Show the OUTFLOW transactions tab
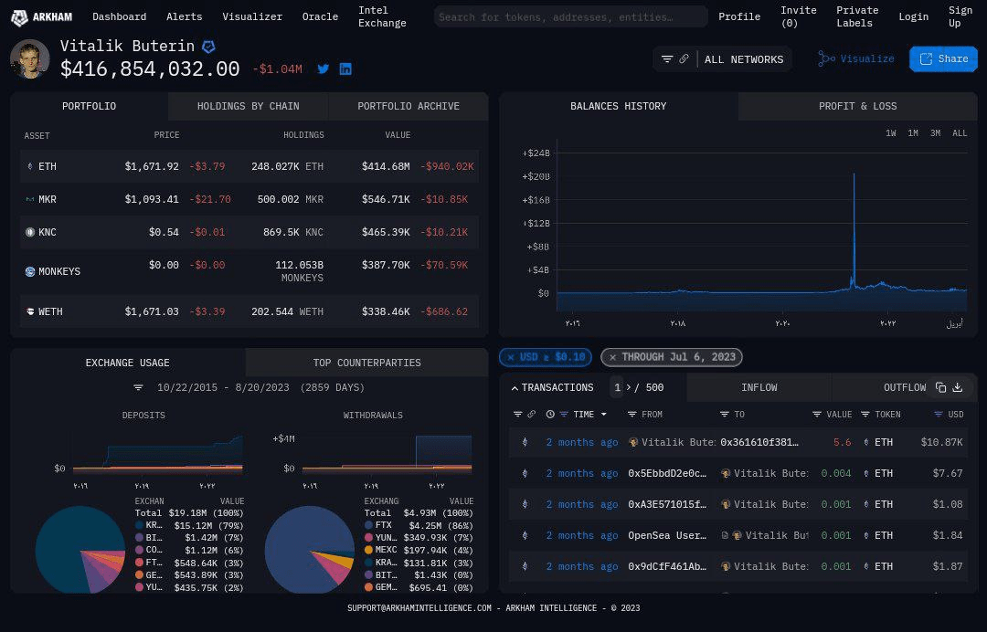This screenshot has width=987, height=632. tap(905, 387)
